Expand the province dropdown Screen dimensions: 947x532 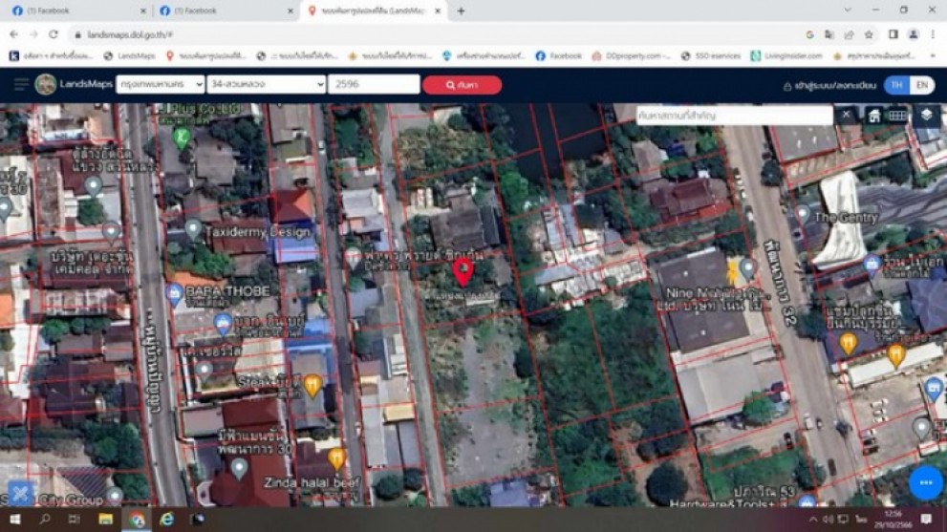click(x=160, y=85)
